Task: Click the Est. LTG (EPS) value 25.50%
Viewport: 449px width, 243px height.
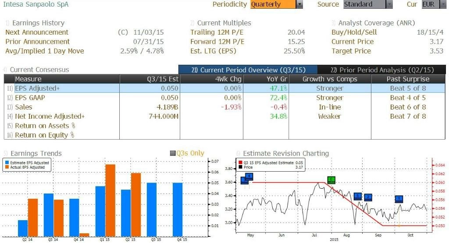Action: coord(294,51)
